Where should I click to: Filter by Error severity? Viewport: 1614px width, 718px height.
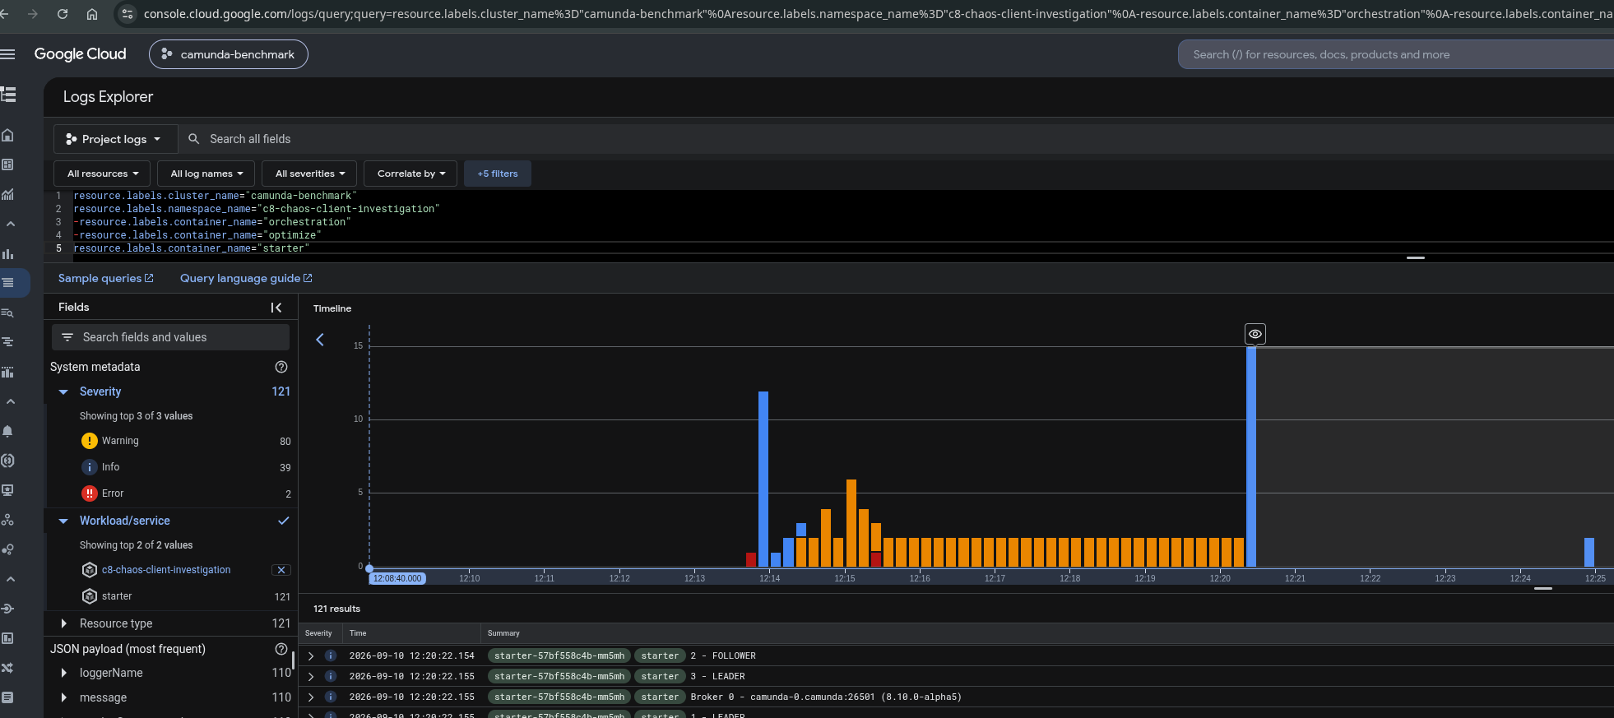tap(113, 493)
